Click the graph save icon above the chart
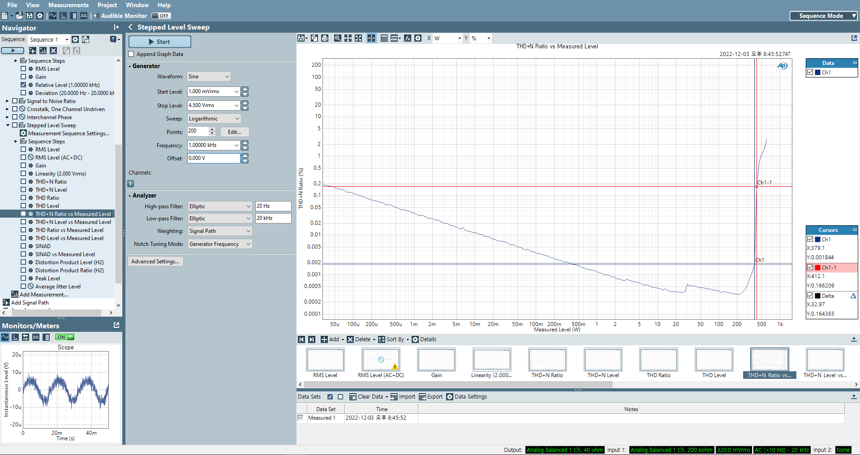The width and height of the screenshot is (860, 455). click(301, 38)
